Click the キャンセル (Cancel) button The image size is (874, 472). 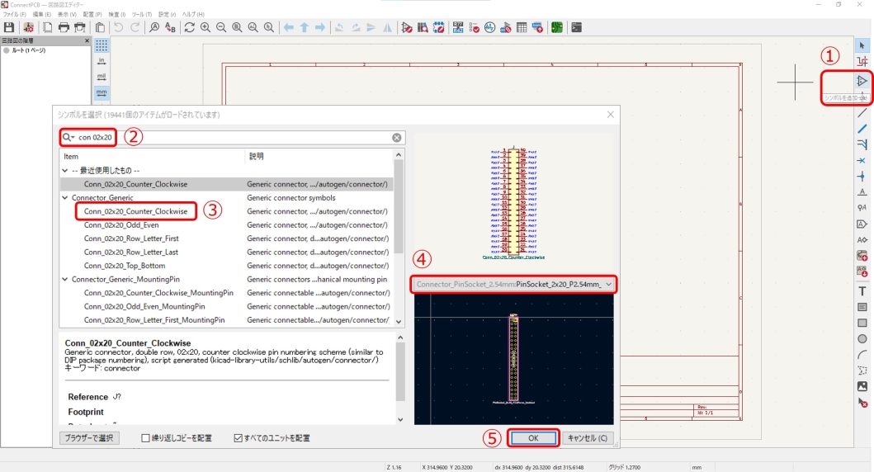pyautogui.click(x=588, y=438)
